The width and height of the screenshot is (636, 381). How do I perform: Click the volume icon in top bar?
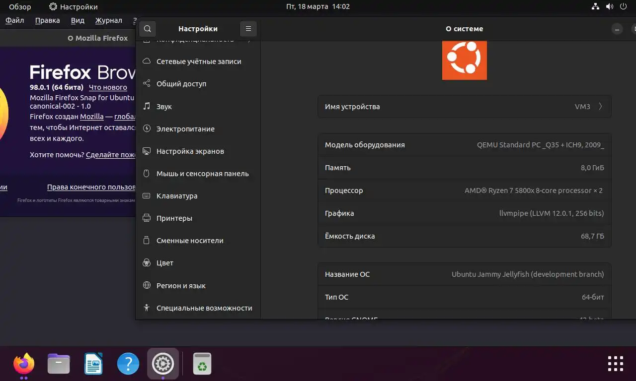[610, 6]
